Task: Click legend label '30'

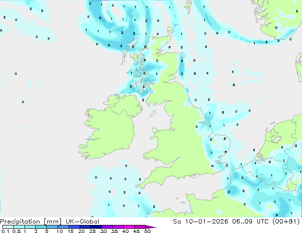Action: (103, 231)
